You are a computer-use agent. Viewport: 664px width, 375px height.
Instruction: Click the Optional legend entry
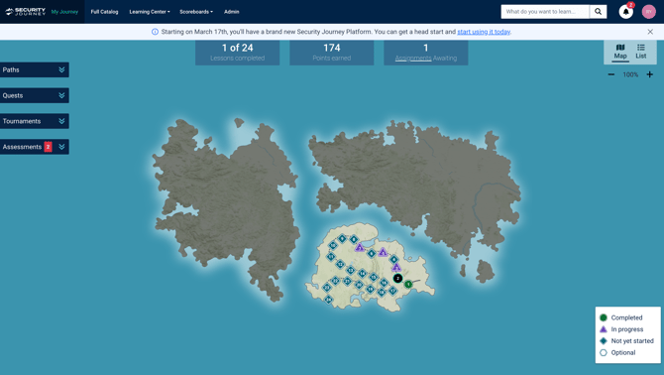point(617,352)
